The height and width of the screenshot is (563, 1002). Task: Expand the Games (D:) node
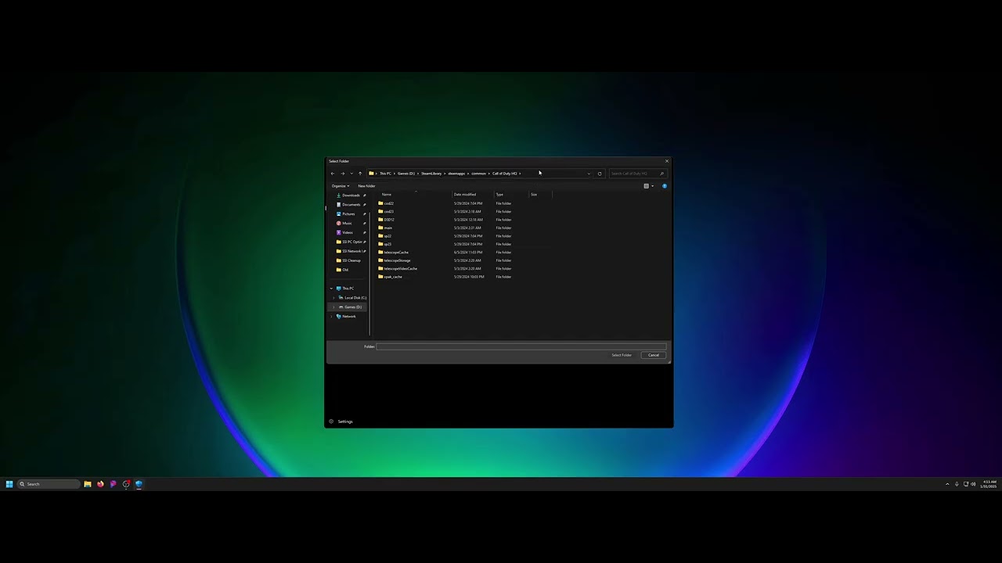(334, 307)
